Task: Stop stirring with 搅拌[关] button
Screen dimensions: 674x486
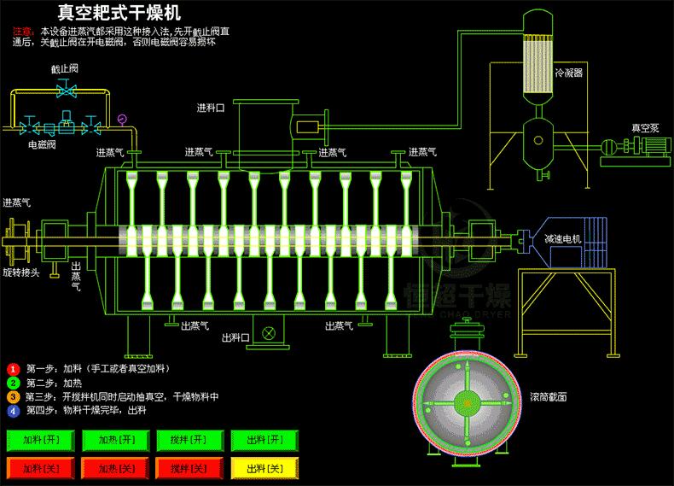Action: (x=190, y=468)
